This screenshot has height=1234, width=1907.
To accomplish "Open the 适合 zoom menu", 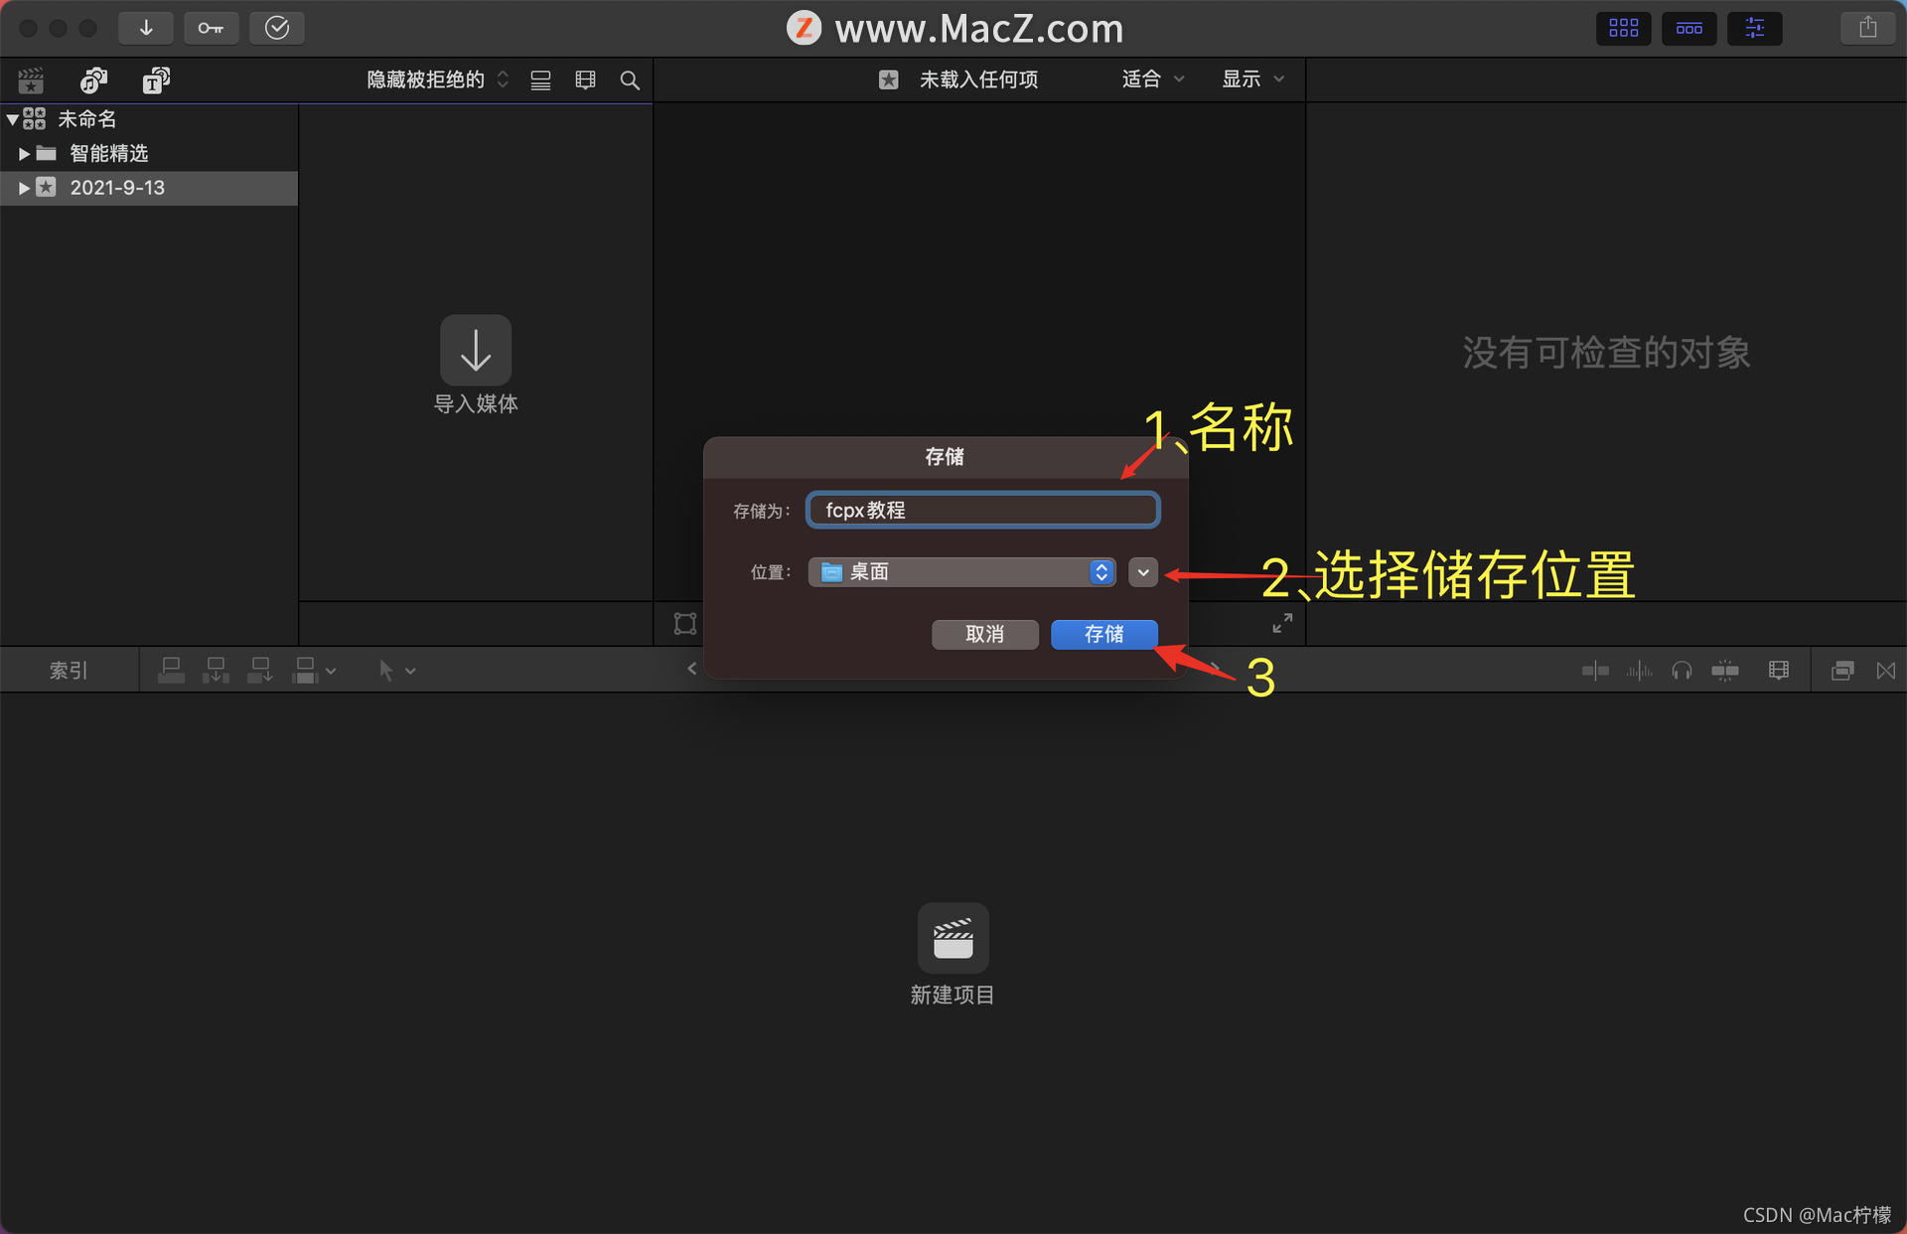I will (1152, 79).
